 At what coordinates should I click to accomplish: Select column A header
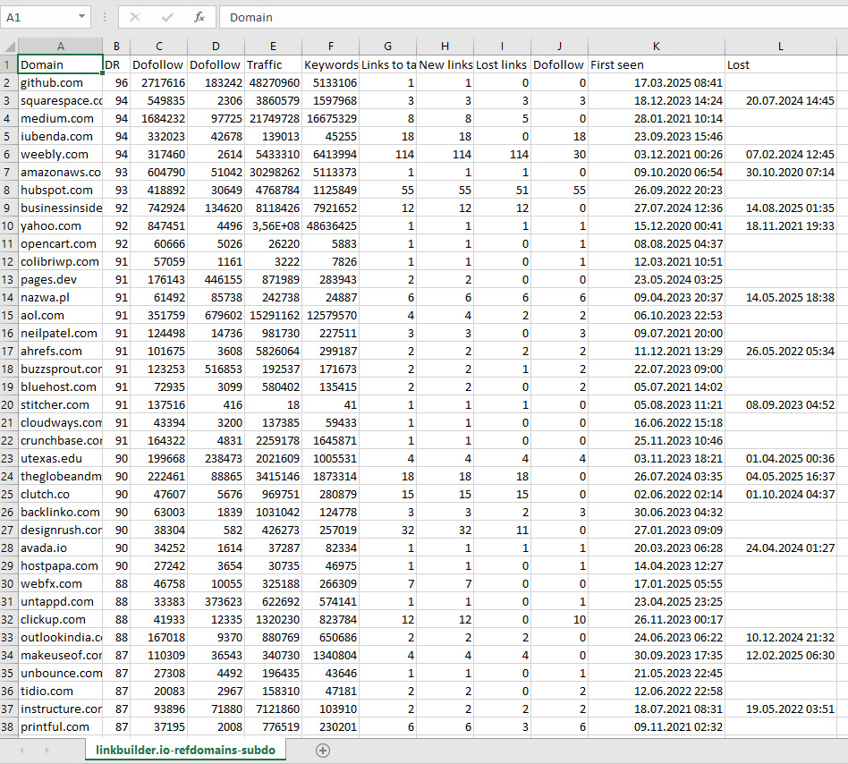click(61, 46)
